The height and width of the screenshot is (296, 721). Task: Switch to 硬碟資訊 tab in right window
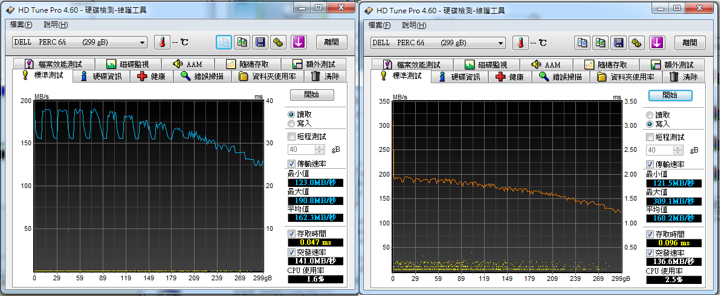460,77
